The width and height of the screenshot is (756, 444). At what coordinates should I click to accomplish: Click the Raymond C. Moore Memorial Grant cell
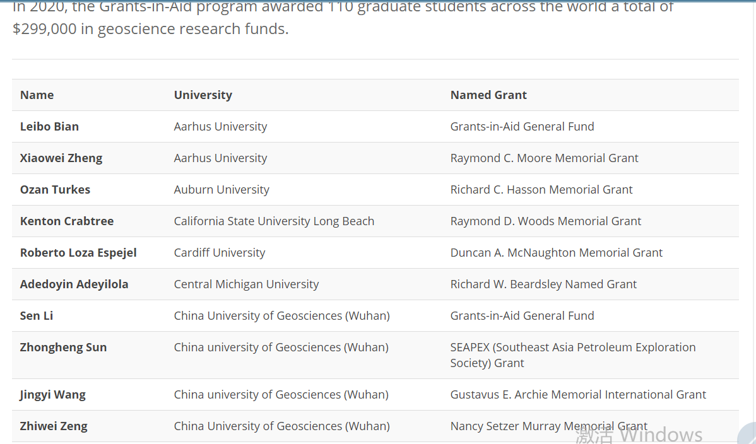[544, 158]
